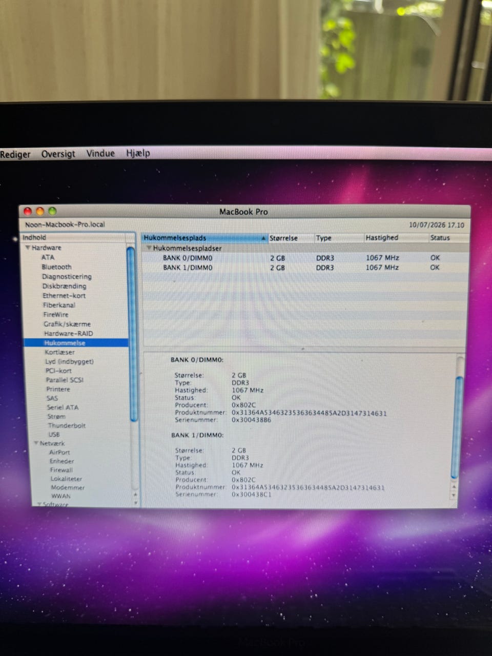Click the details pane scroll down arrow

coord(453,496)
